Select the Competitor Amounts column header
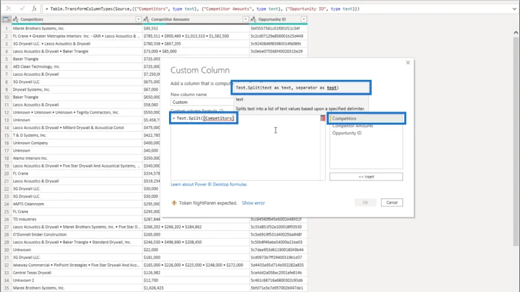 (x=196, y=19)
